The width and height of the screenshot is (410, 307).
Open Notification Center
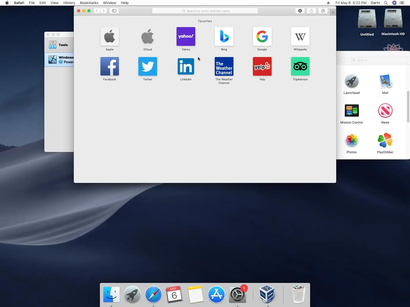[402, 3]
